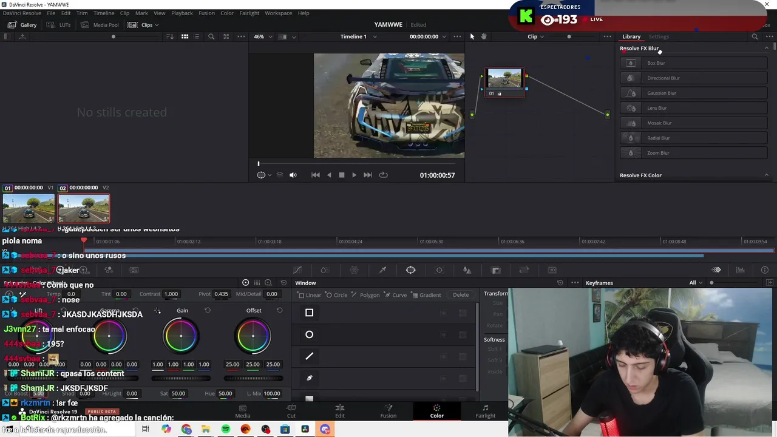
Task: Reset the Gain color wheel
Action: coord(207,311)
